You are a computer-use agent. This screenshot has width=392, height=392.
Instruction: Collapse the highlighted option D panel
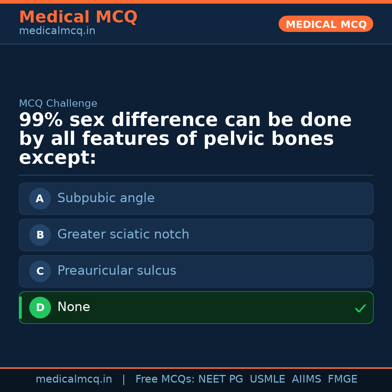click(x=196, y=307)
